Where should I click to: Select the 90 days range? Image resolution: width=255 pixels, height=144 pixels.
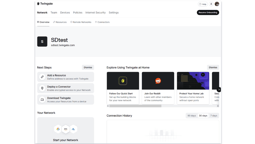coord(192,116)
